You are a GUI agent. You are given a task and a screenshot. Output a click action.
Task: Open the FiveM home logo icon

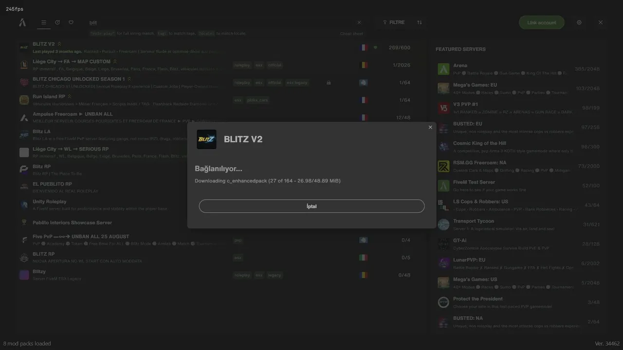click(22, 22)
